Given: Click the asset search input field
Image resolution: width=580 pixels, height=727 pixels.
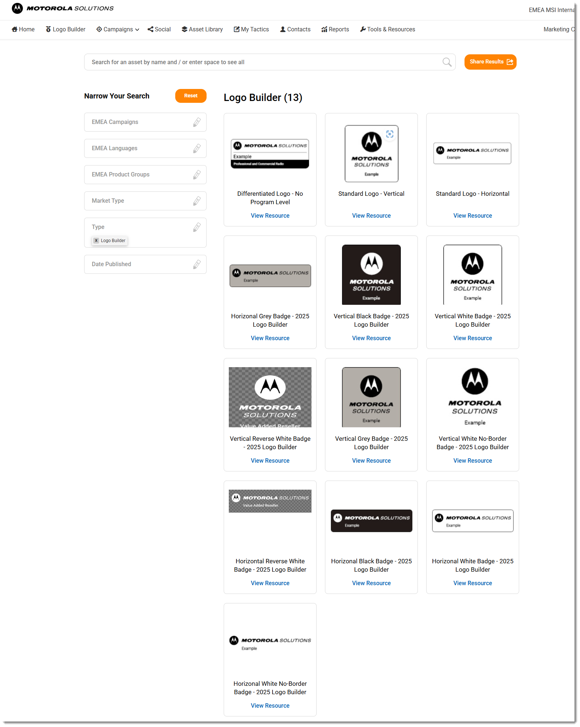Looking at the screenshot, I should coord(262,62).
